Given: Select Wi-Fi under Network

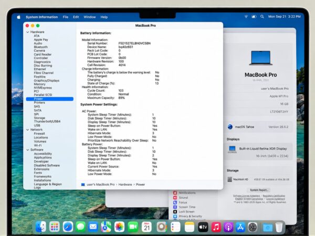Looking at the screenshot, I should tap(38, 145).
